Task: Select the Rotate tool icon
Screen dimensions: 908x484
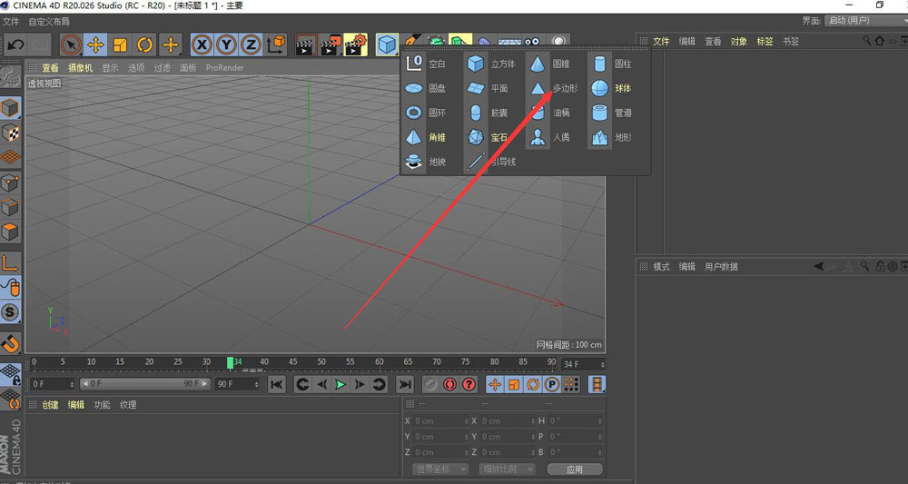Action: tap(144, 44)
